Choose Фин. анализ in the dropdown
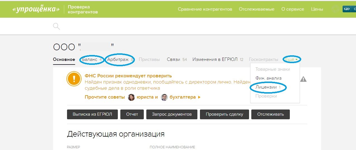This screenshot has height=150, width=356. pos(268,78)
